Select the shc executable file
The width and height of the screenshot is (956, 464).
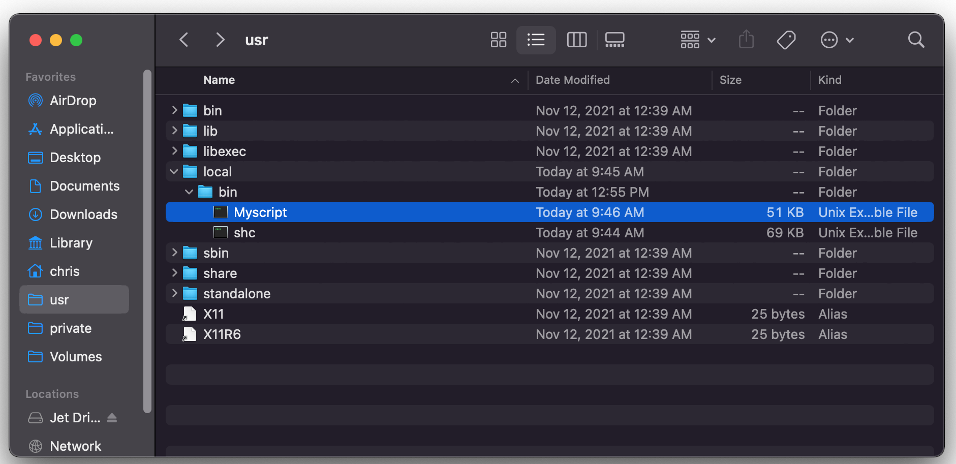click(x=549, y=233)
